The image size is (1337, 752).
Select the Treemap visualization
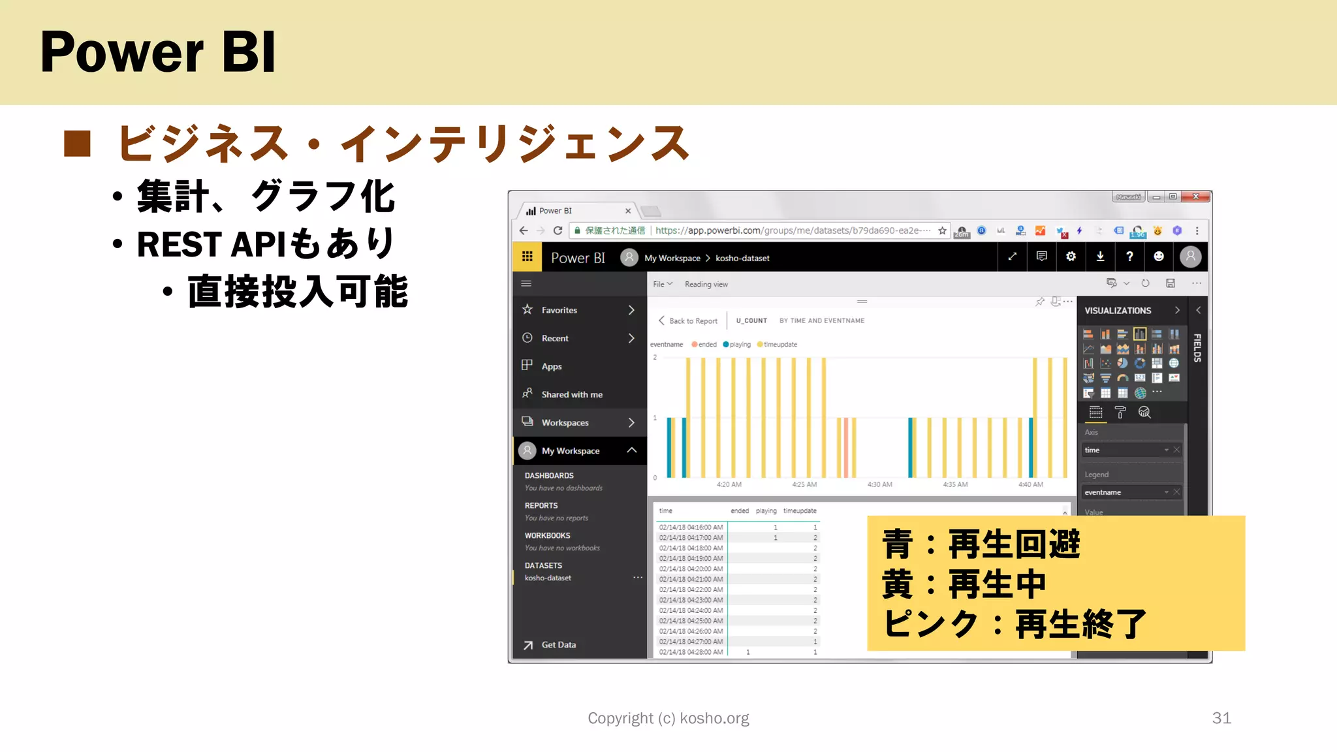click(1157, 363)
